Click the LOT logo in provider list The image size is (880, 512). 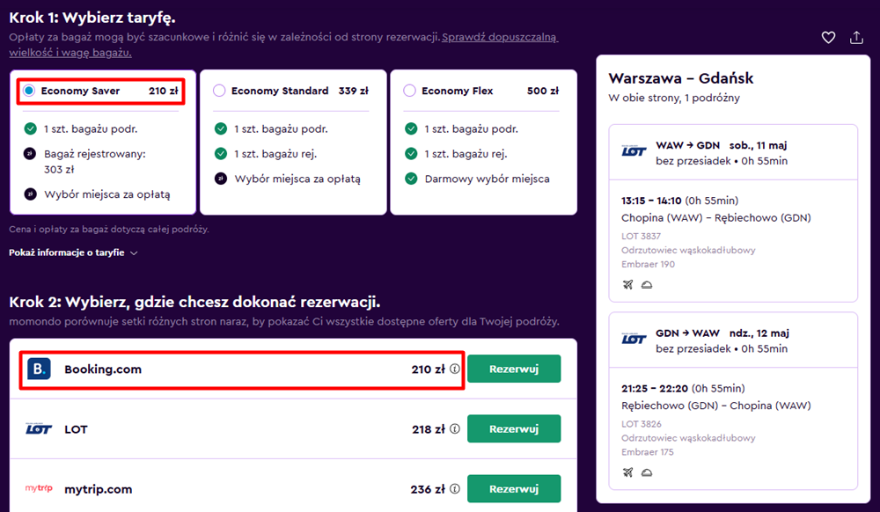[39, 429]
